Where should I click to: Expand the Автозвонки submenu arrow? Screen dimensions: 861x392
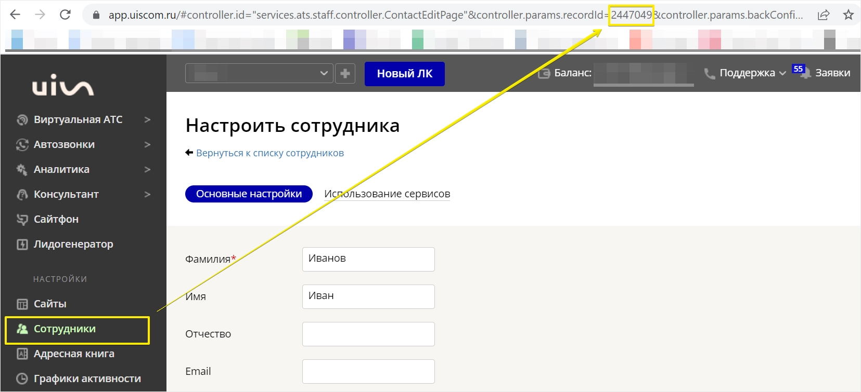(147, 145)
